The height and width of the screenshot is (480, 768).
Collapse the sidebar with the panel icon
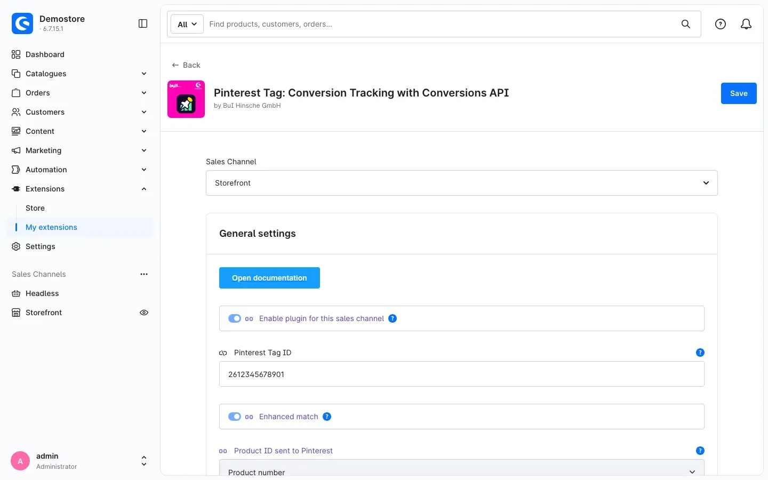143,23
